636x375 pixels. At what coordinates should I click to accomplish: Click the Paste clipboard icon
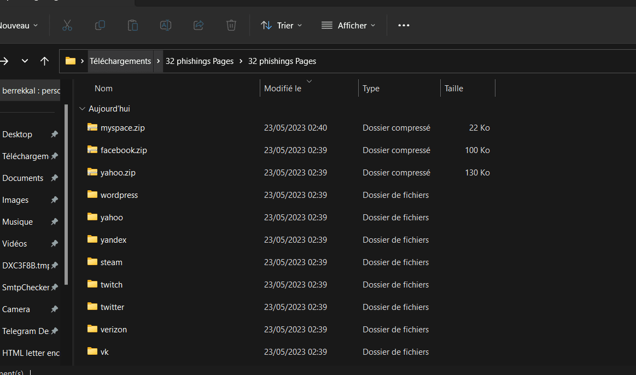[x=132, y=25]
